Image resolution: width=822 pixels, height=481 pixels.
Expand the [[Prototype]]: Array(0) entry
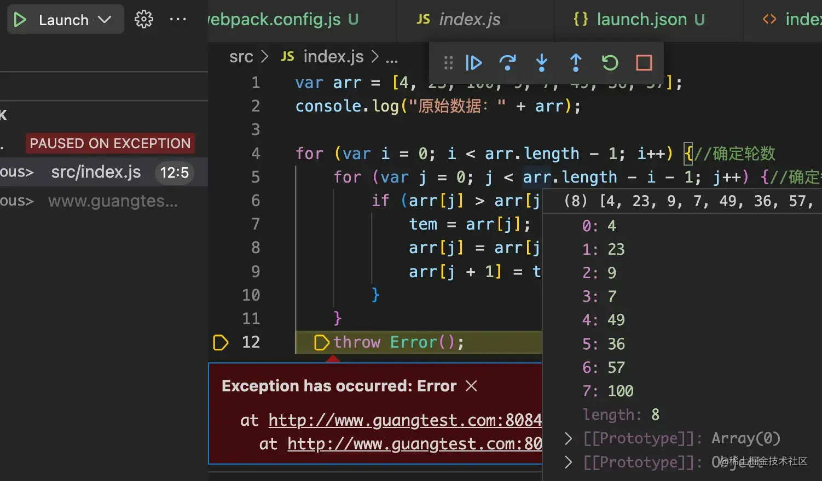point(569,438)
